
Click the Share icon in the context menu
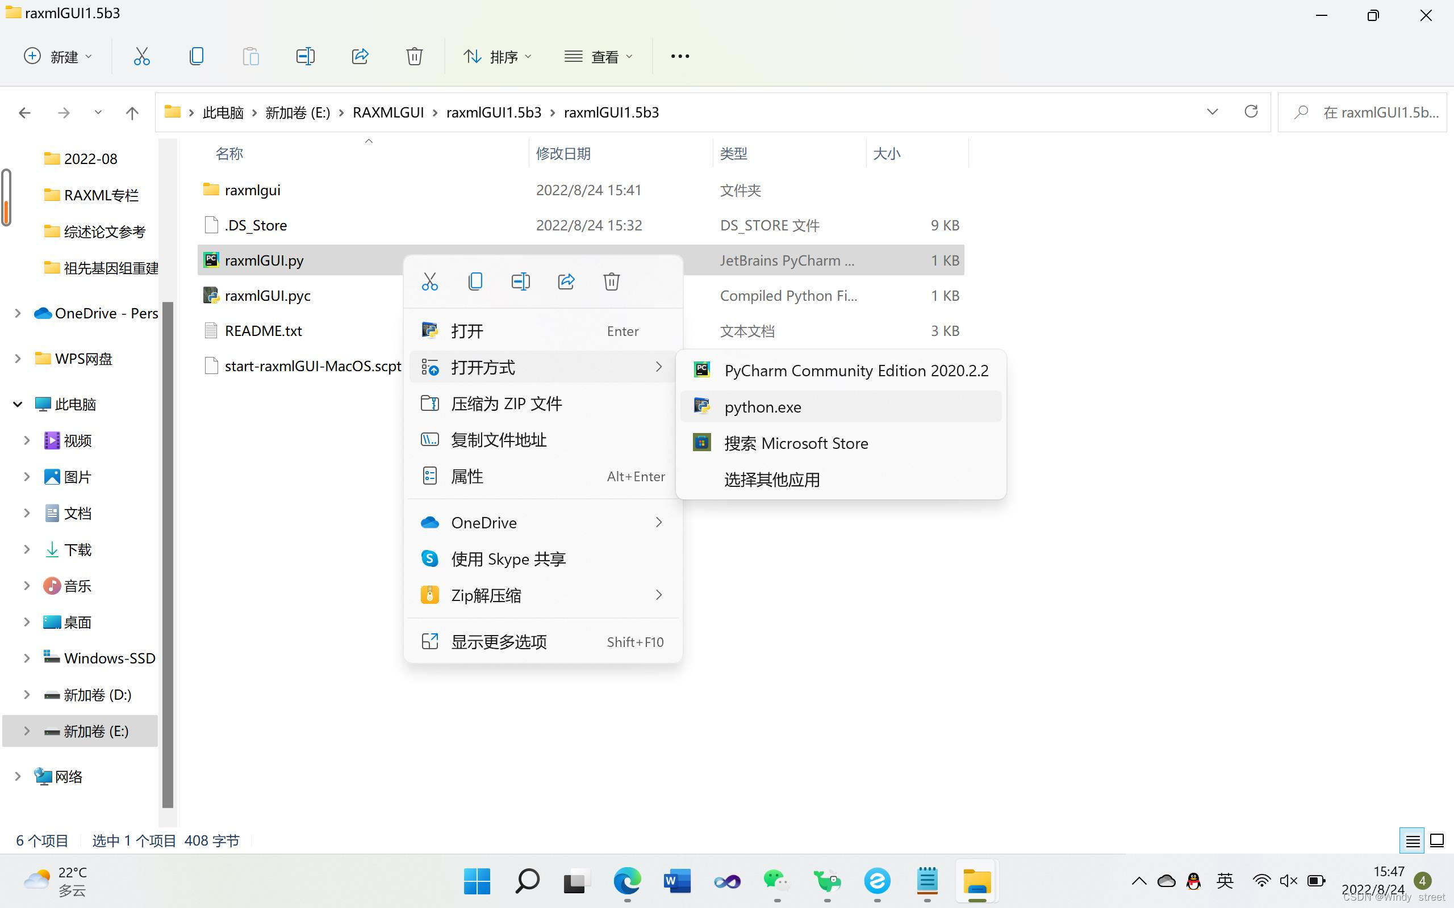point(565,281)
